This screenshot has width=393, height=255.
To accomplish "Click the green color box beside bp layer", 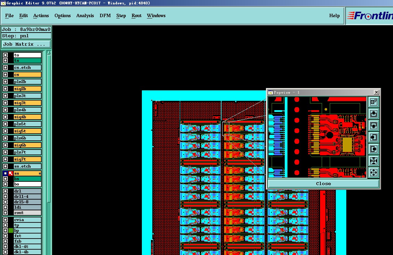I will click(x=11, y=230).
